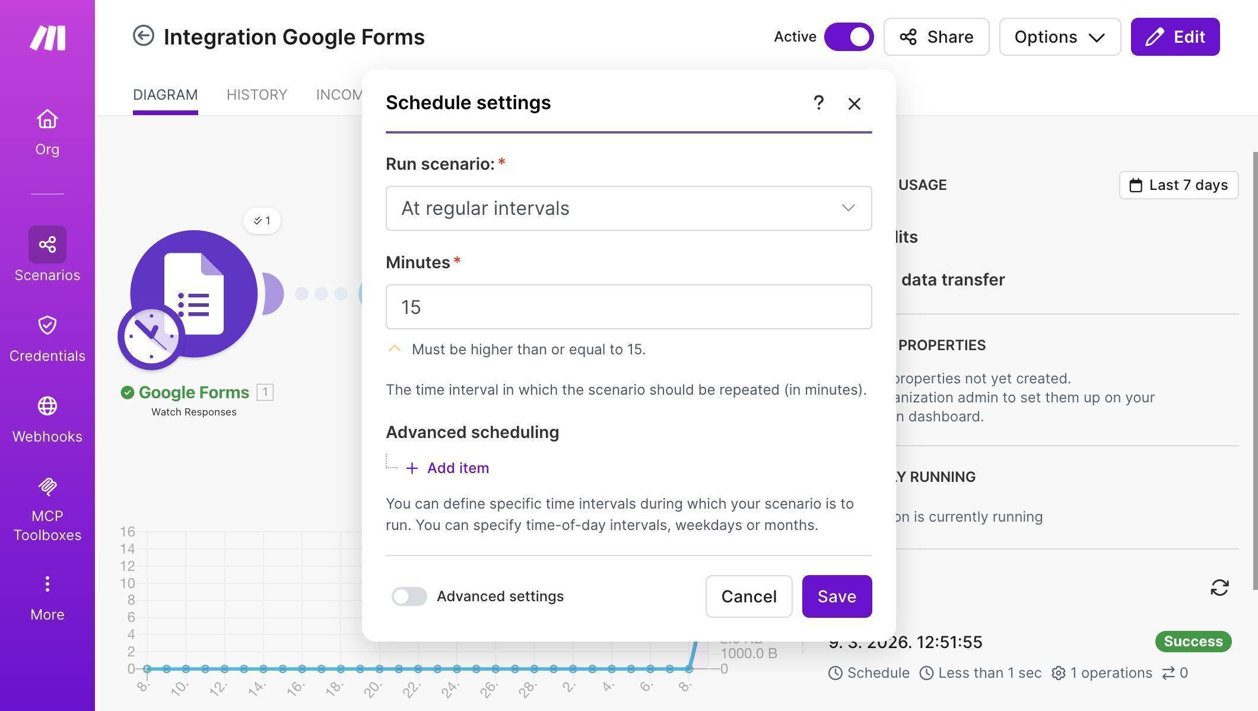Screen dimensions: 1258x711
Task: Open help for Schedule settings
Action: pos(818,103)
